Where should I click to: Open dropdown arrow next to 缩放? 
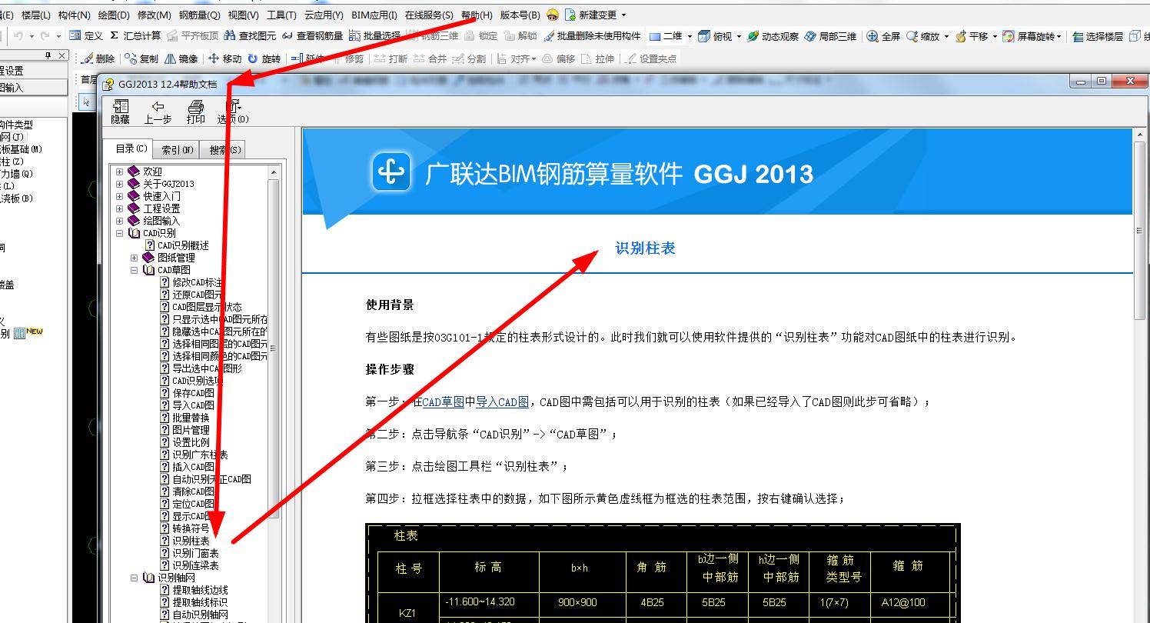coord(946,36)
